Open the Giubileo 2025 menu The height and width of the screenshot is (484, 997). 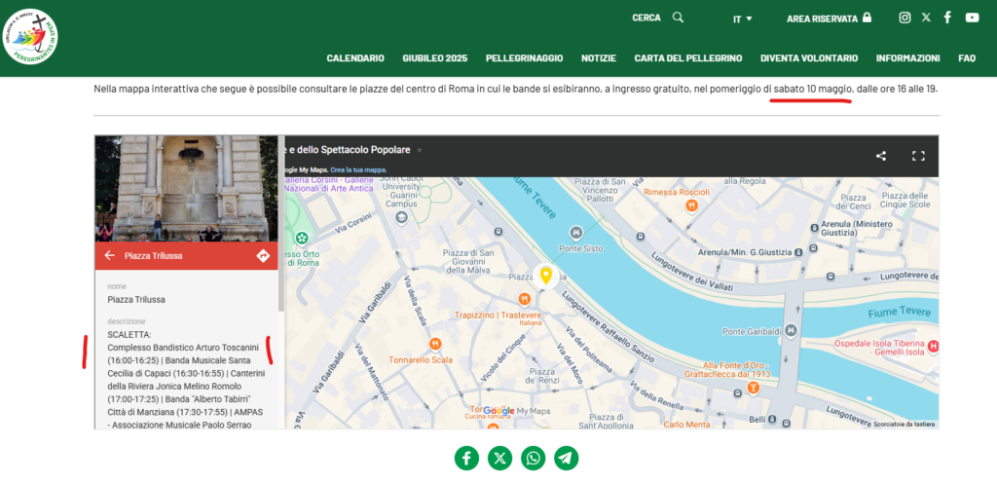pyautogui.click(x=435, y=57)
